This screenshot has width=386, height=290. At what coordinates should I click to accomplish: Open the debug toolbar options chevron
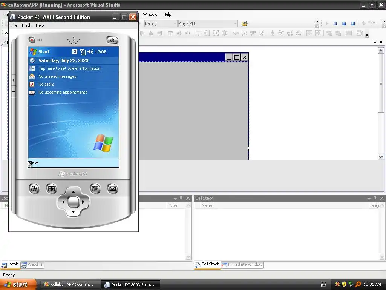coord(383,24)
